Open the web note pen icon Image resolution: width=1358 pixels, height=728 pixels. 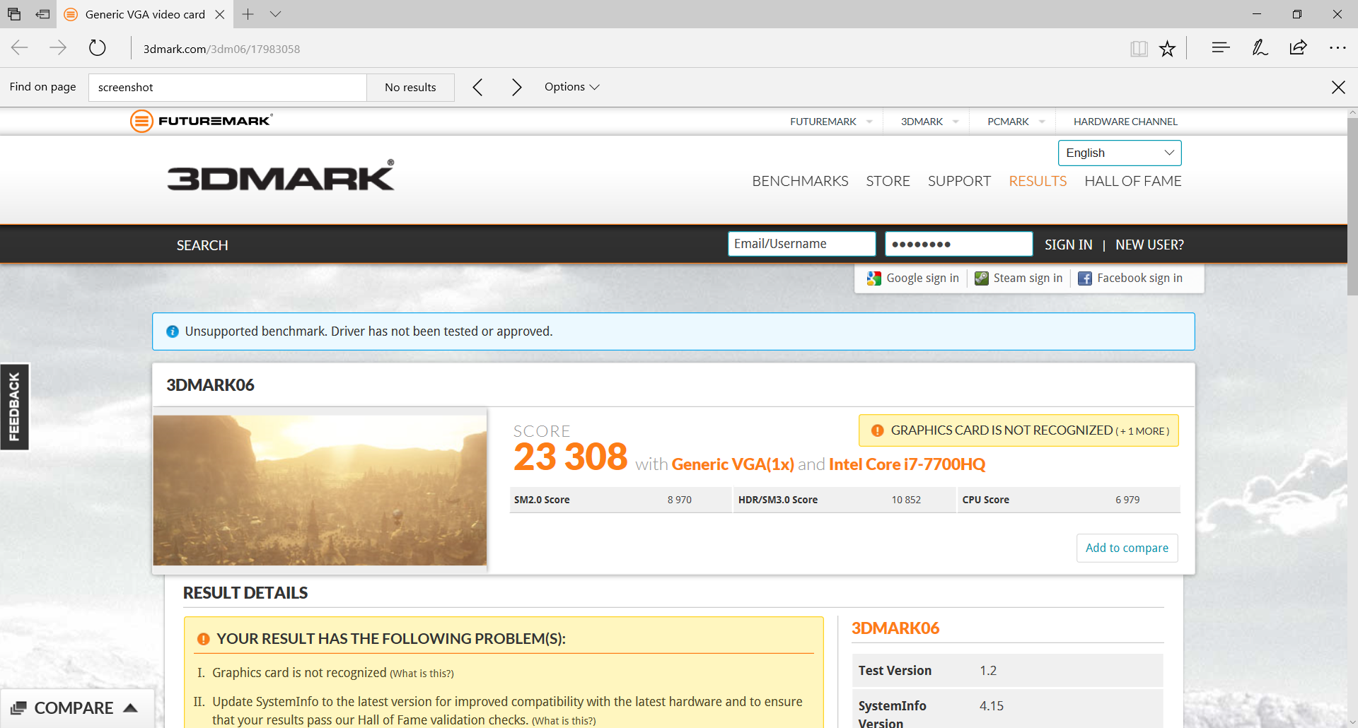click(1260, 48)
